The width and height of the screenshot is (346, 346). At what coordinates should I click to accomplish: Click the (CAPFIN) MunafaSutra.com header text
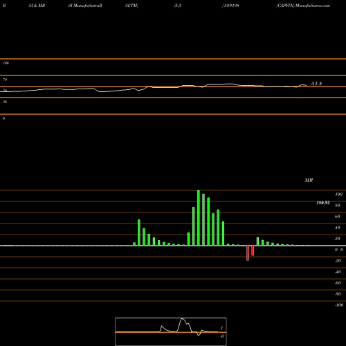[303, 6]
